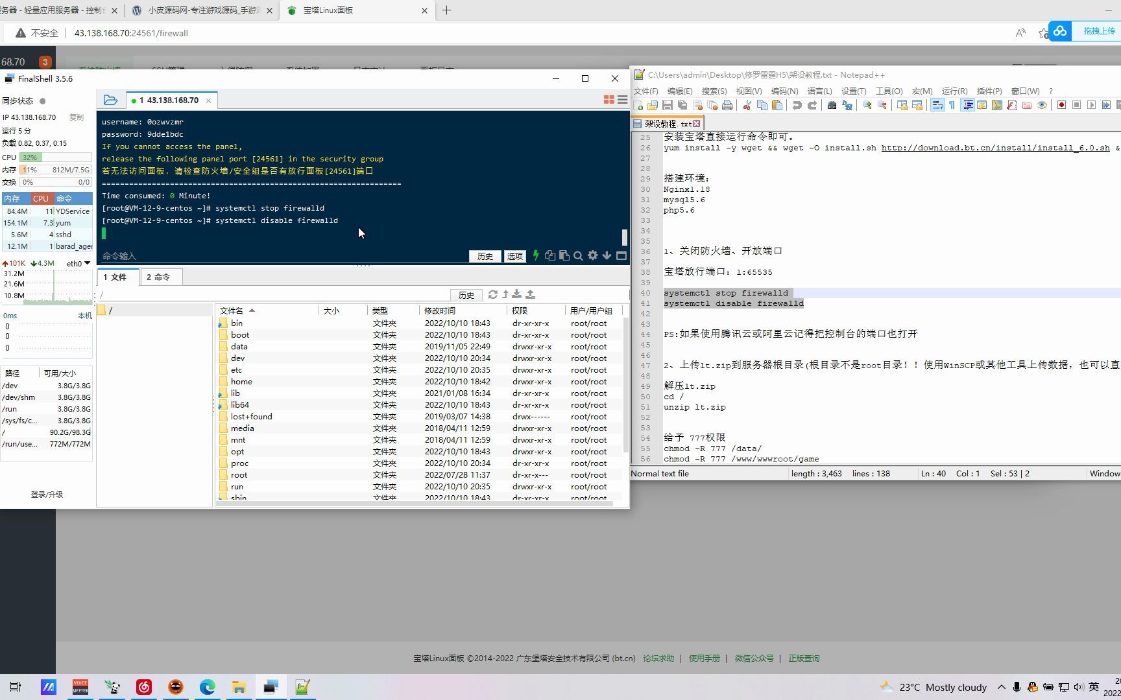Start macro recording in Notepad++
The image size is (1121, 700).
[x=1062, y=105]
